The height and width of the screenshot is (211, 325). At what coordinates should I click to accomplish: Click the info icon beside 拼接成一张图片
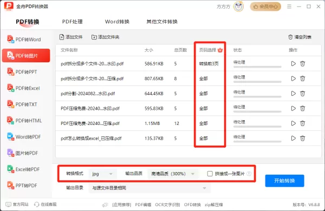[249, 174]
